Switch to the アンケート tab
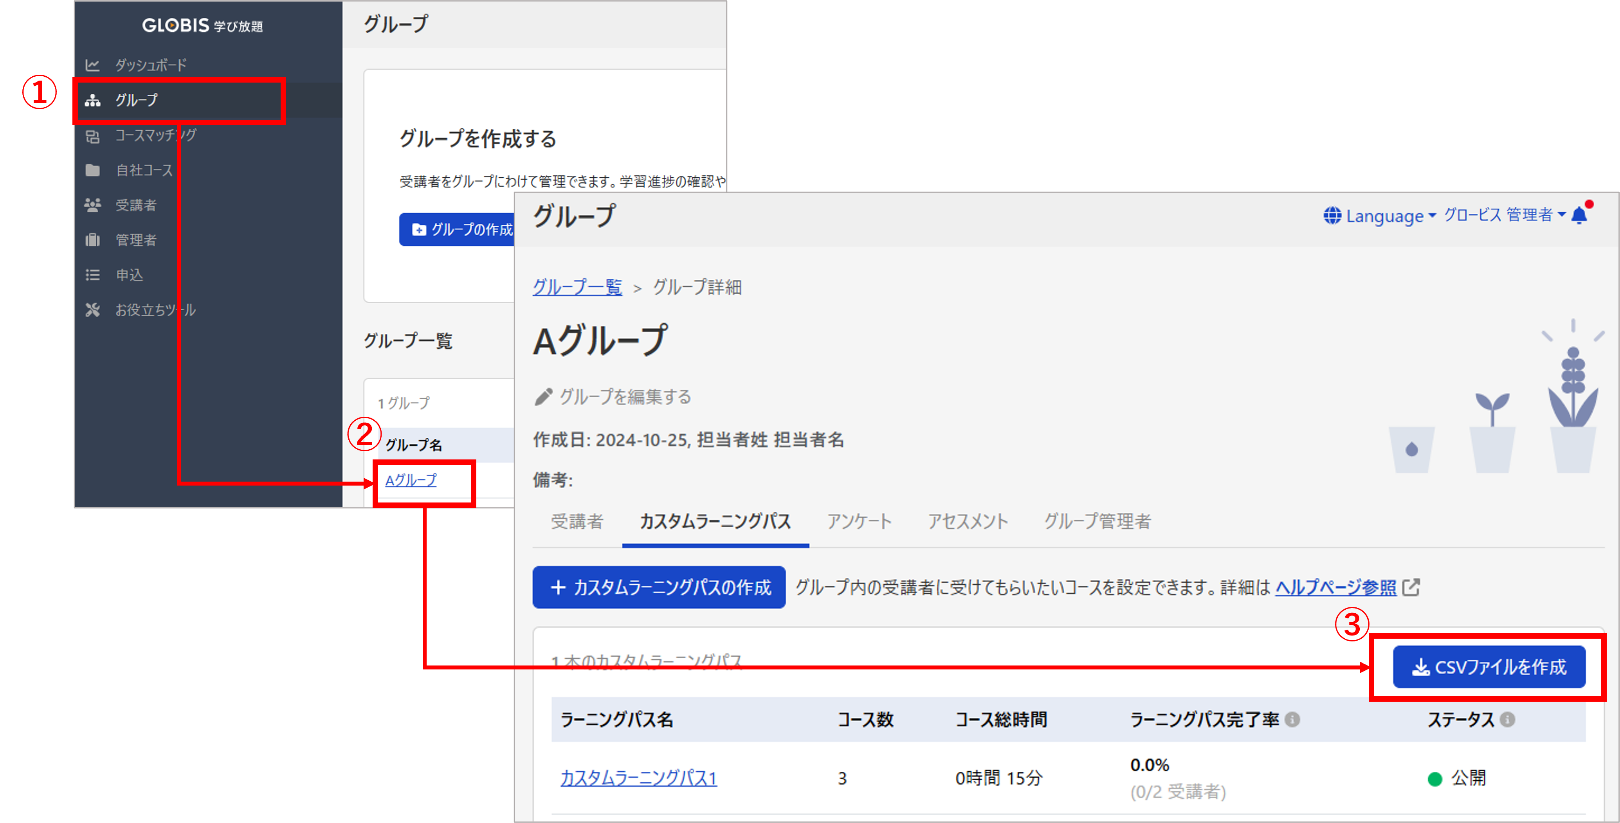The width and height of the screenshot is (1620, 823). [x=859, y=521]
